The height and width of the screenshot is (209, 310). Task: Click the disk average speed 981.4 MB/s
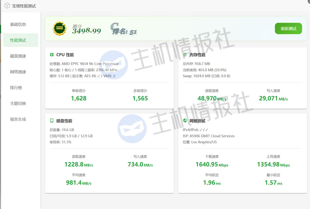(x=79, y=183)
